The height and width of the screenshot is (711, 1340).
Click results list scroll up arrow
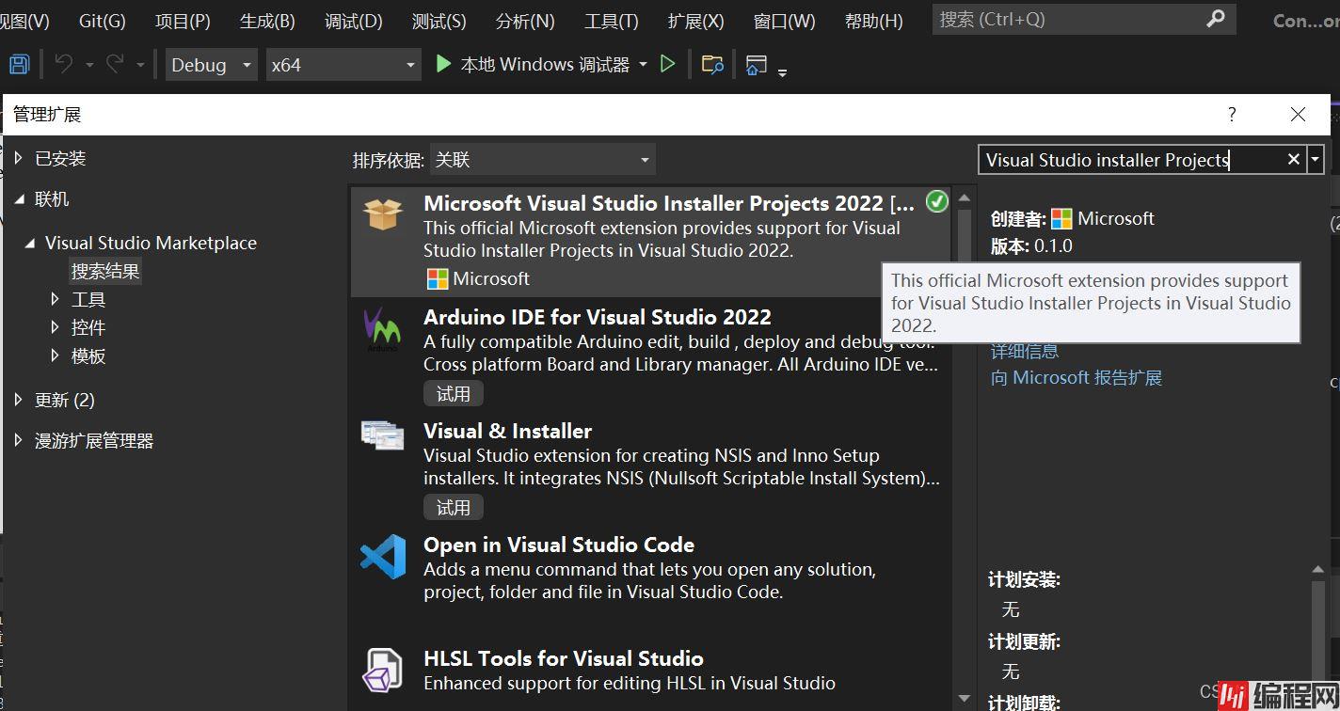coord(964,198)
